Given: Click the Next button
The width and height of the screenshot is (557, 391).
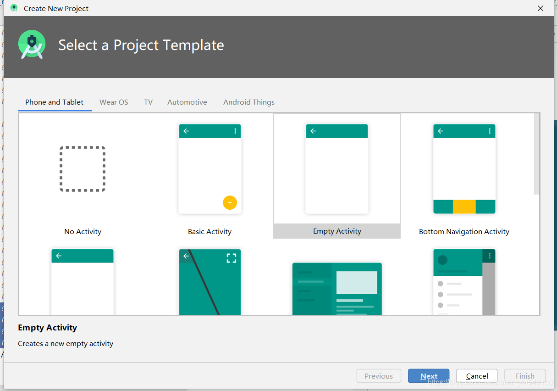Looking at the screenshot, I should [429, 376].
